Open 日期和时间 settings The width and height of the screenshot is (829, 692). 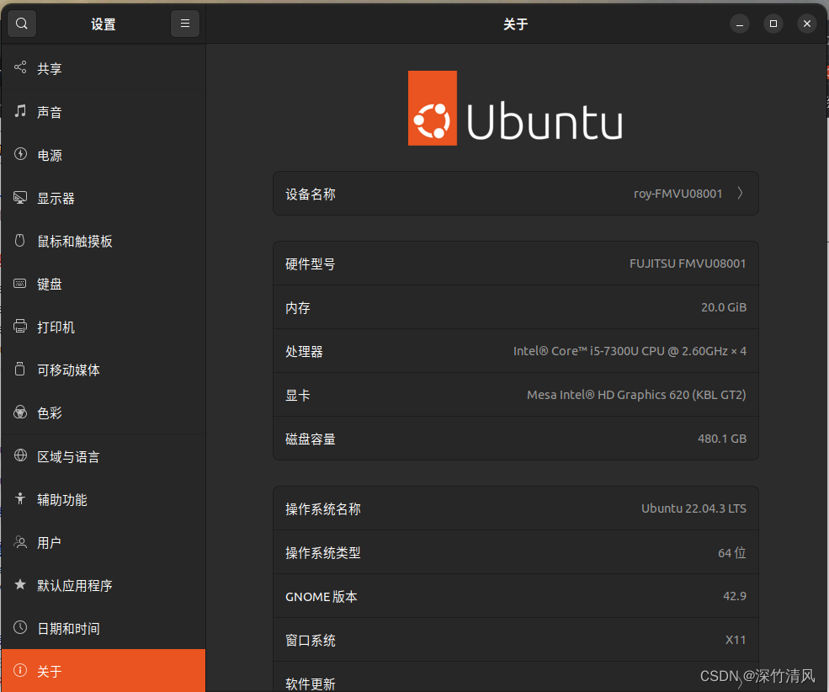click(x=104, y=629)
